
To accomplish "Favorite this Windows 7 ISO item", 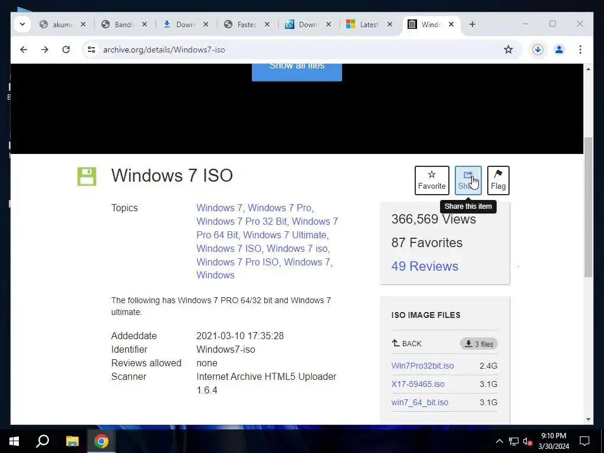I will 432,180.
